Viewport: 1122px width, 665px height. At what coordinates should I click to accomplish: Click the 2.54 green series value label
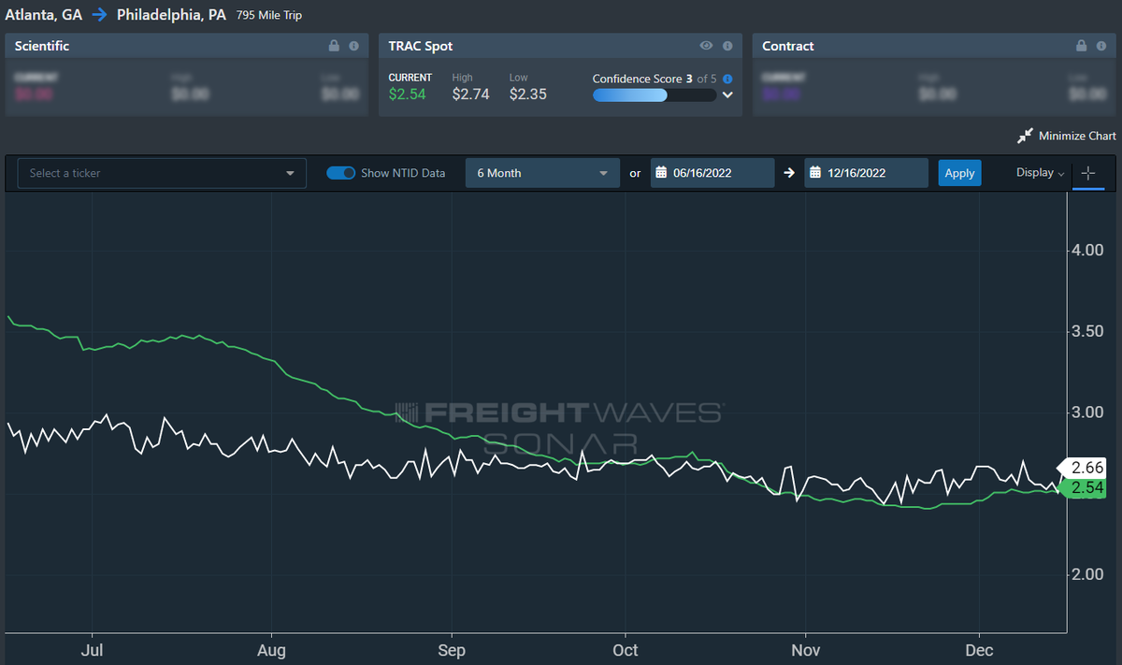tap(1082, 488)
